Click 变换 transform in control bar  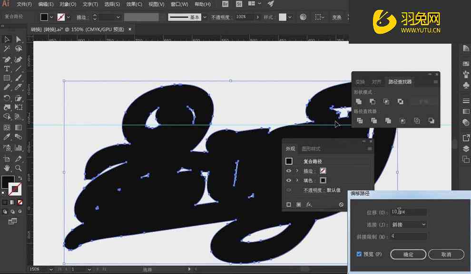pos(337,18)
